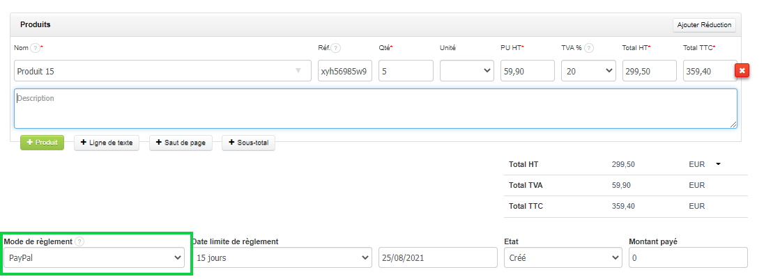Add a Ligne de texte
Screen dimensions: 780x279
tap(107, 143)
